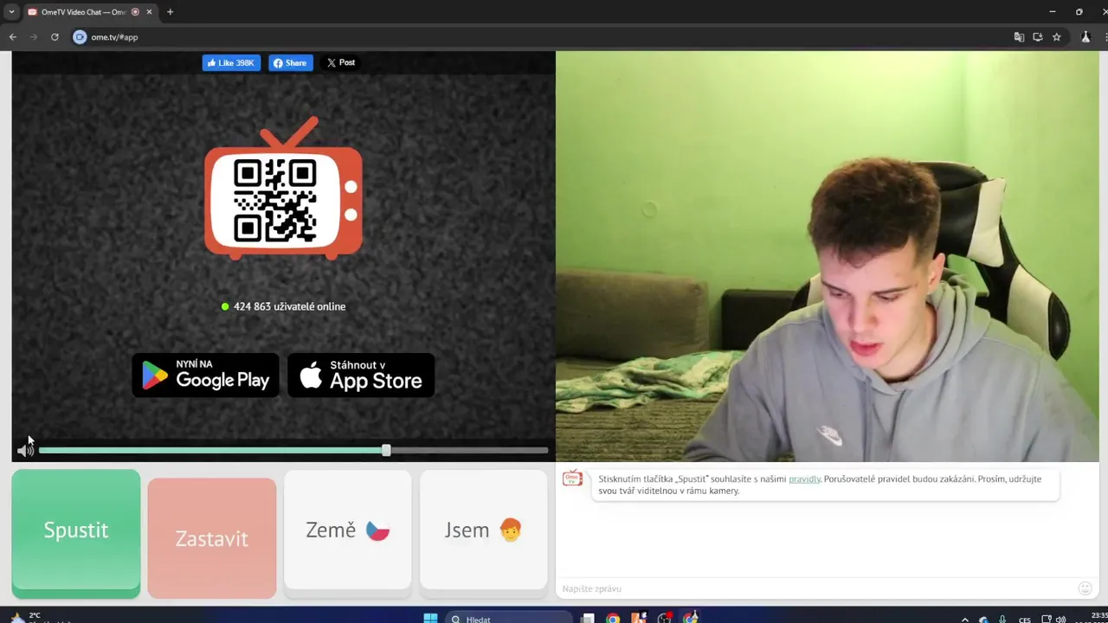Click the X Post button
This screenshot has height=623, width=1108.
(341, 62)
